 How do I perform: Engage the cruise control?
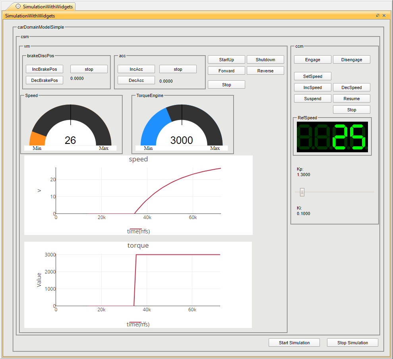click(x=312, y=60)
